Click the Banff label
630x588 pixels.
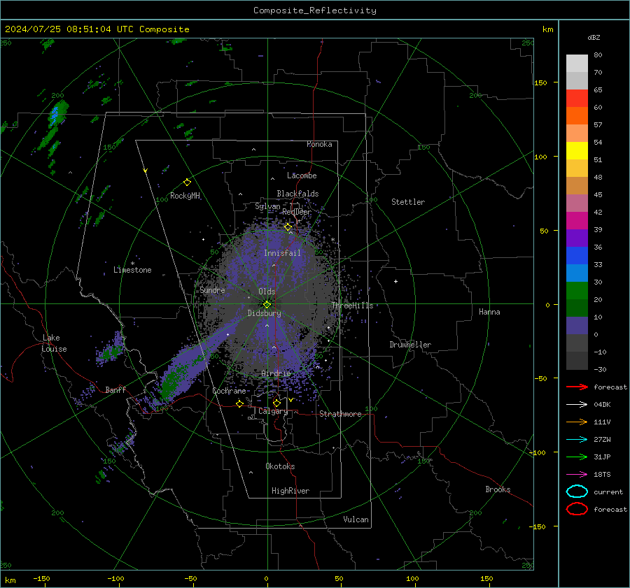(115, 389)
